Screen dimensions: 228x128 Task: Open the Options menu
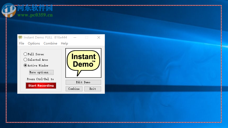[x=34, y=43]
